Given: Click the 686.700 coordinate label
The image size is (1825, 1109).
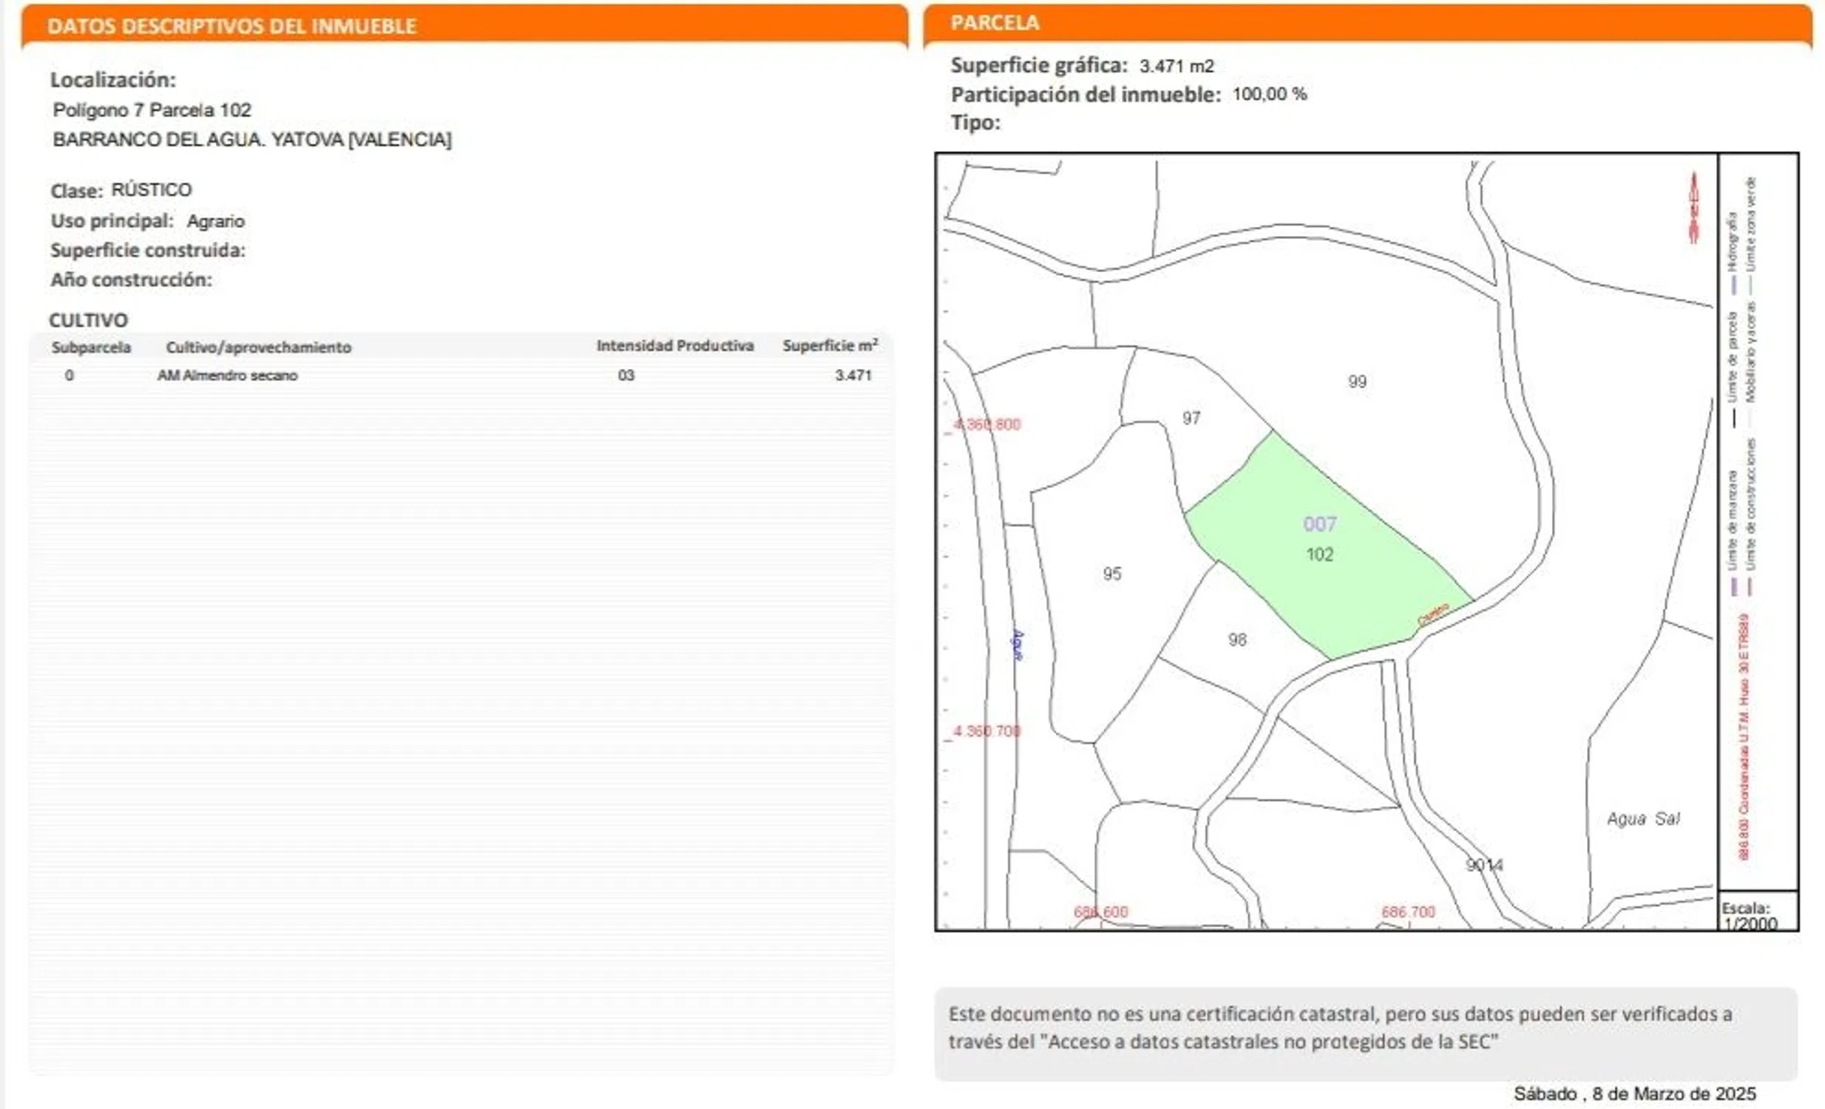Looking at the screenshot, I should coord(1407,912).
